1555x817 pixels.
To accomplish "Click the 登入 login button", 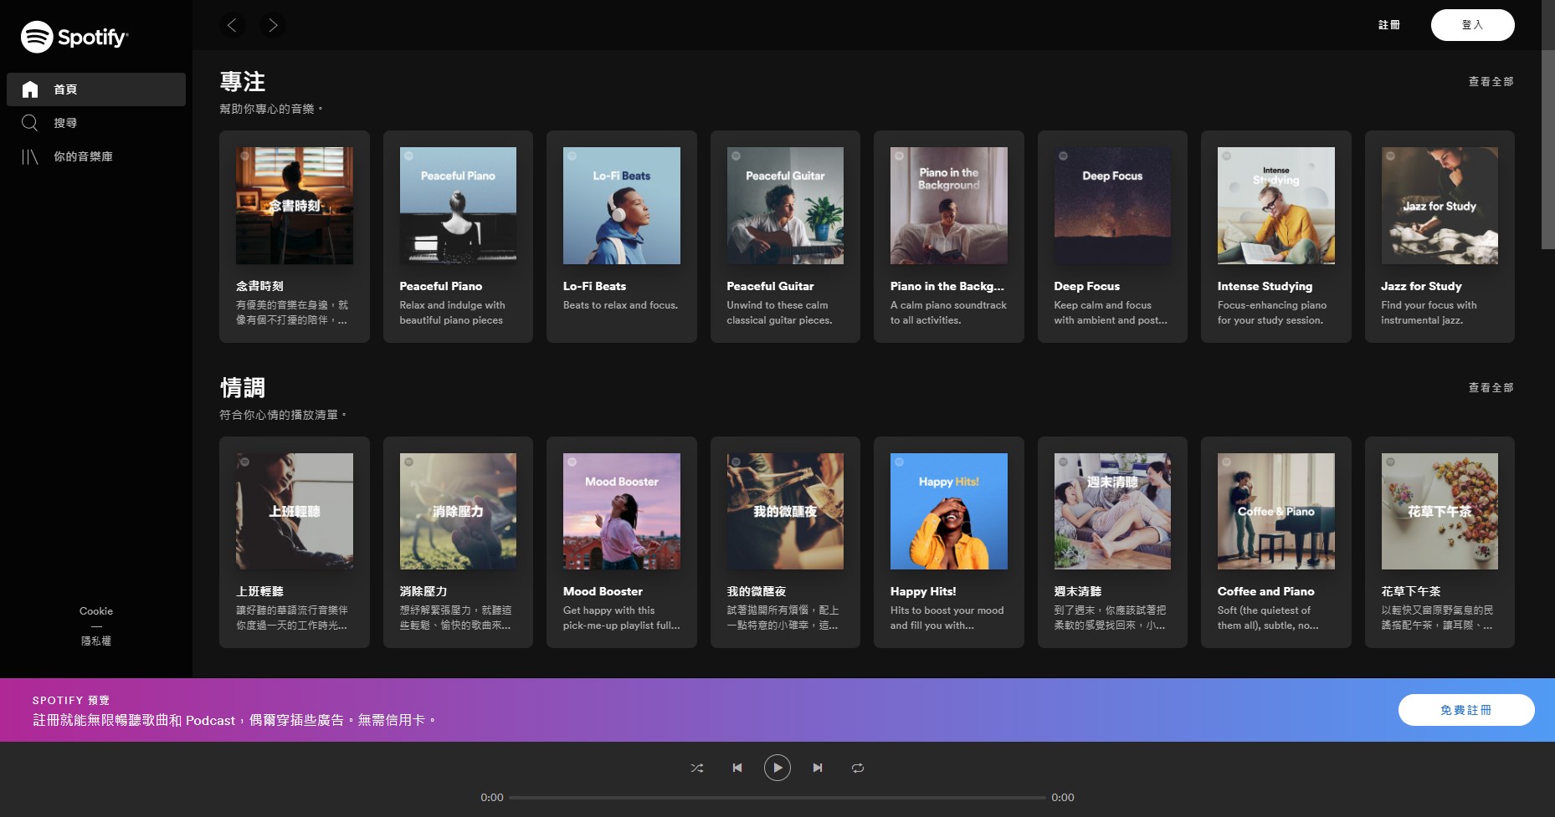I will point(1472,25).
